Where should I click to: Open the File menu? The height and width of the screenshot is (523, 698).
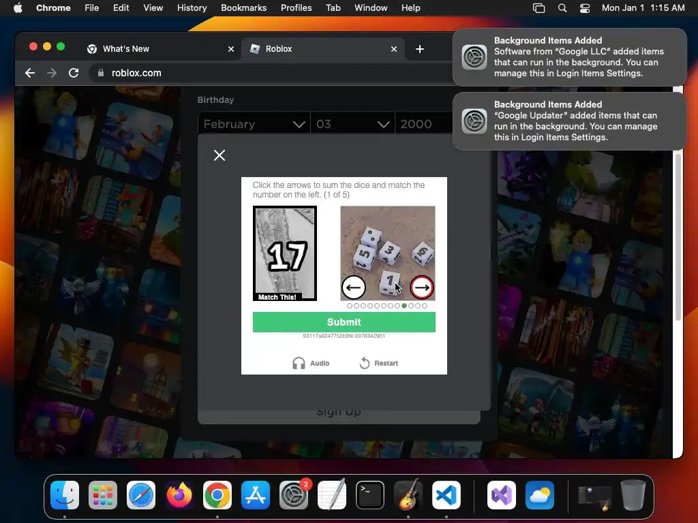click(92, 8)
